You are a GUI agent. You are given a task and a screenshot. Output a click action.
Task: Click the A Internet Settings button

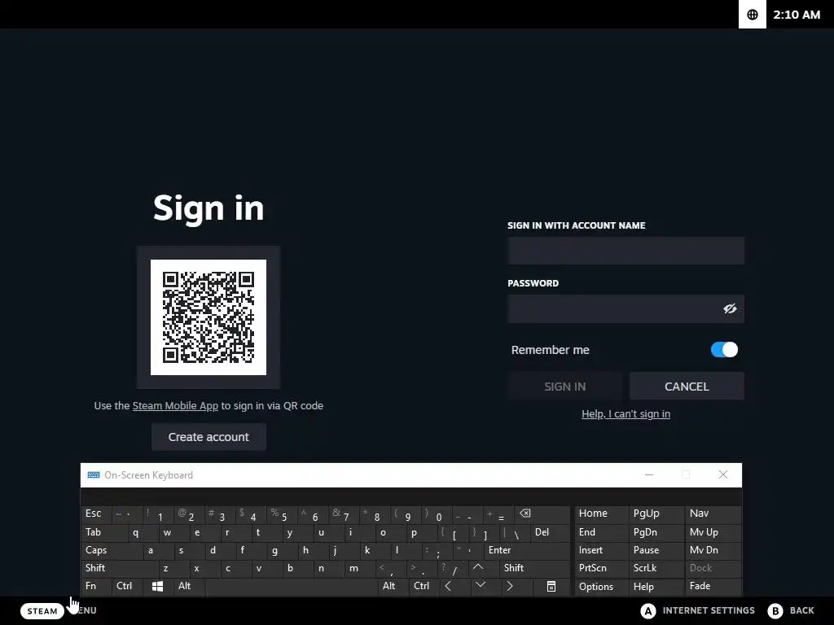coord(697,610)
